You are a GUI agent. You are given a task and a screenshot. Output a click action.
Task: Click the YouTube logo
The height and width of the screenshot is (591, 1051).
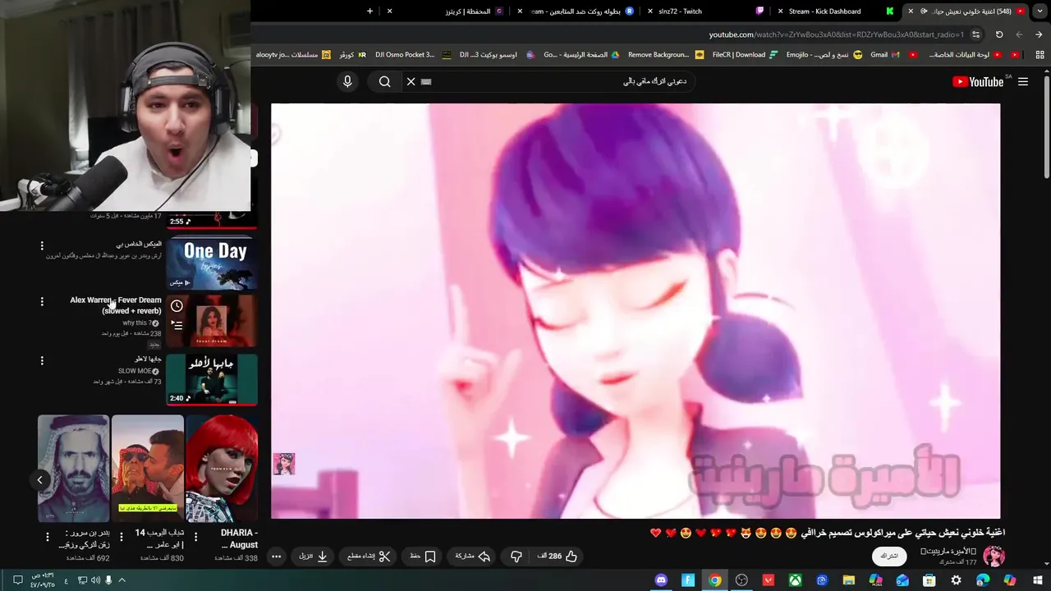[978, 81]
